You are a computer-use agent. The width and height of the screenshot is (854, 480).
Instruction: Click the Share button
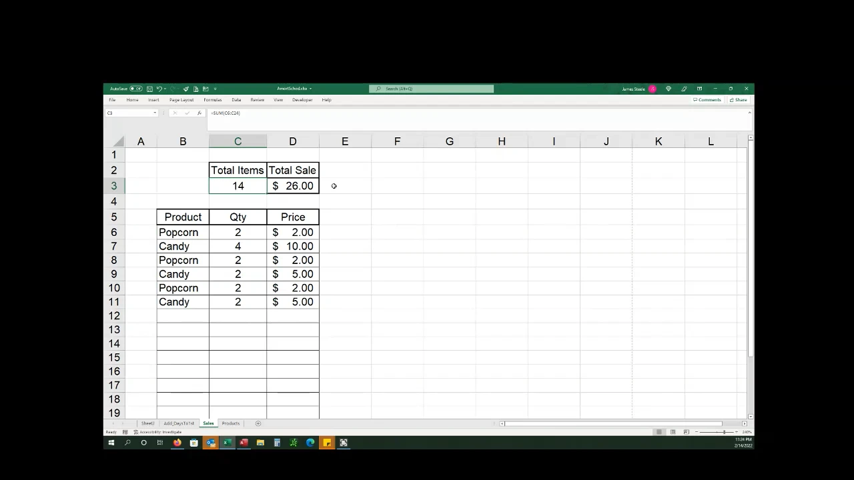click(739, 100)
